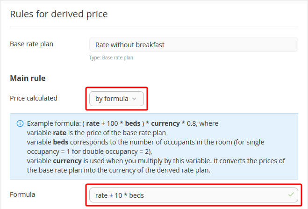Click the derived rate plan sentence in info box
Image resolution: width=308 pixels, height=209 pixels.
click(119, 170)
